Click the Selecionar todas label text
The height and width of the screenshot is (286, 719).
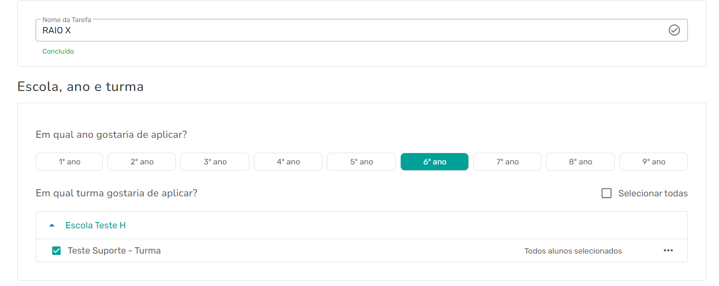coord(653,193)
